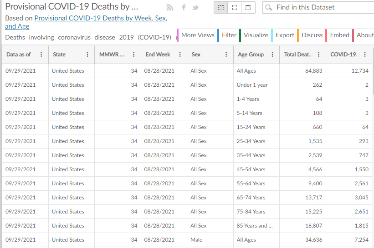Switch to table grid view icon
This screenshot has height=248, width=374.
point(220,8)
